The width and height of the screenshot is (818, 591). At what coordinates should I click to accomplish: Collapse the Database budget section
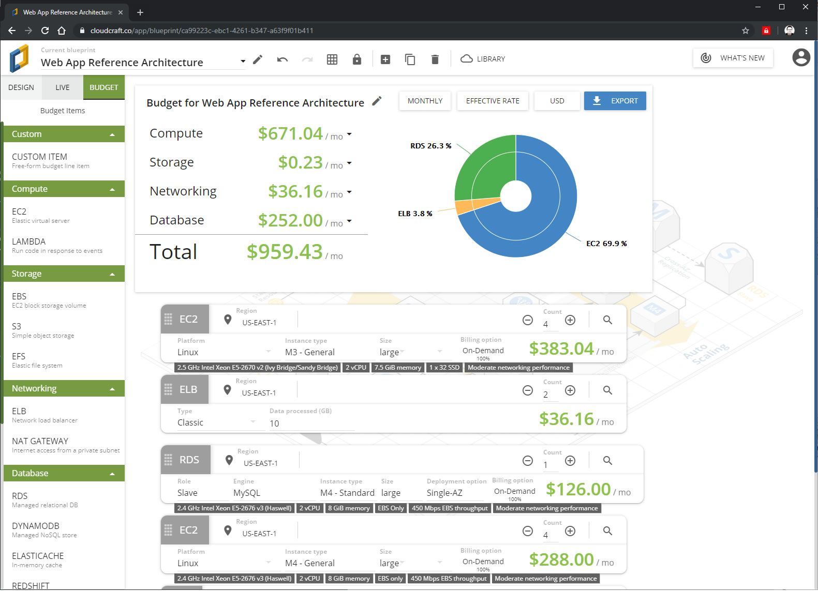(112, 474)
